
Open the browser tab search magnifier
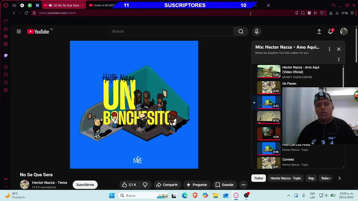coord(333,5)
